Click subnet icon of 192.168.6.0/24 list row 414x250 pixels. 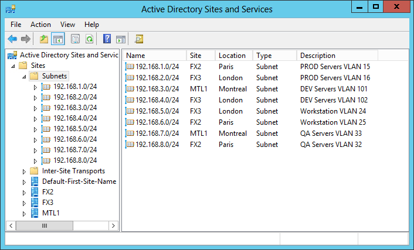pyautogui.click(x=130, y=122)
